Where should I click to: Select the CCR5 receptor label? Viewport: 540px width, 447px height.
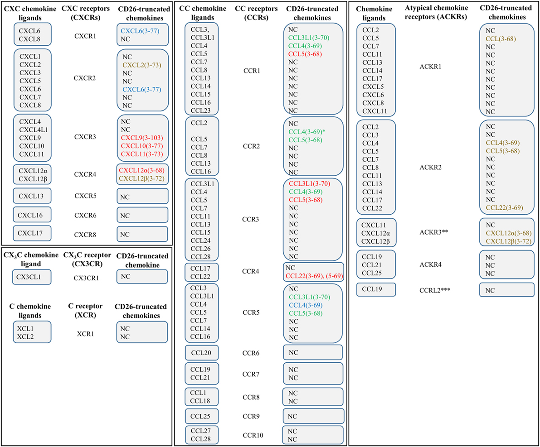(x=251, y=312)
